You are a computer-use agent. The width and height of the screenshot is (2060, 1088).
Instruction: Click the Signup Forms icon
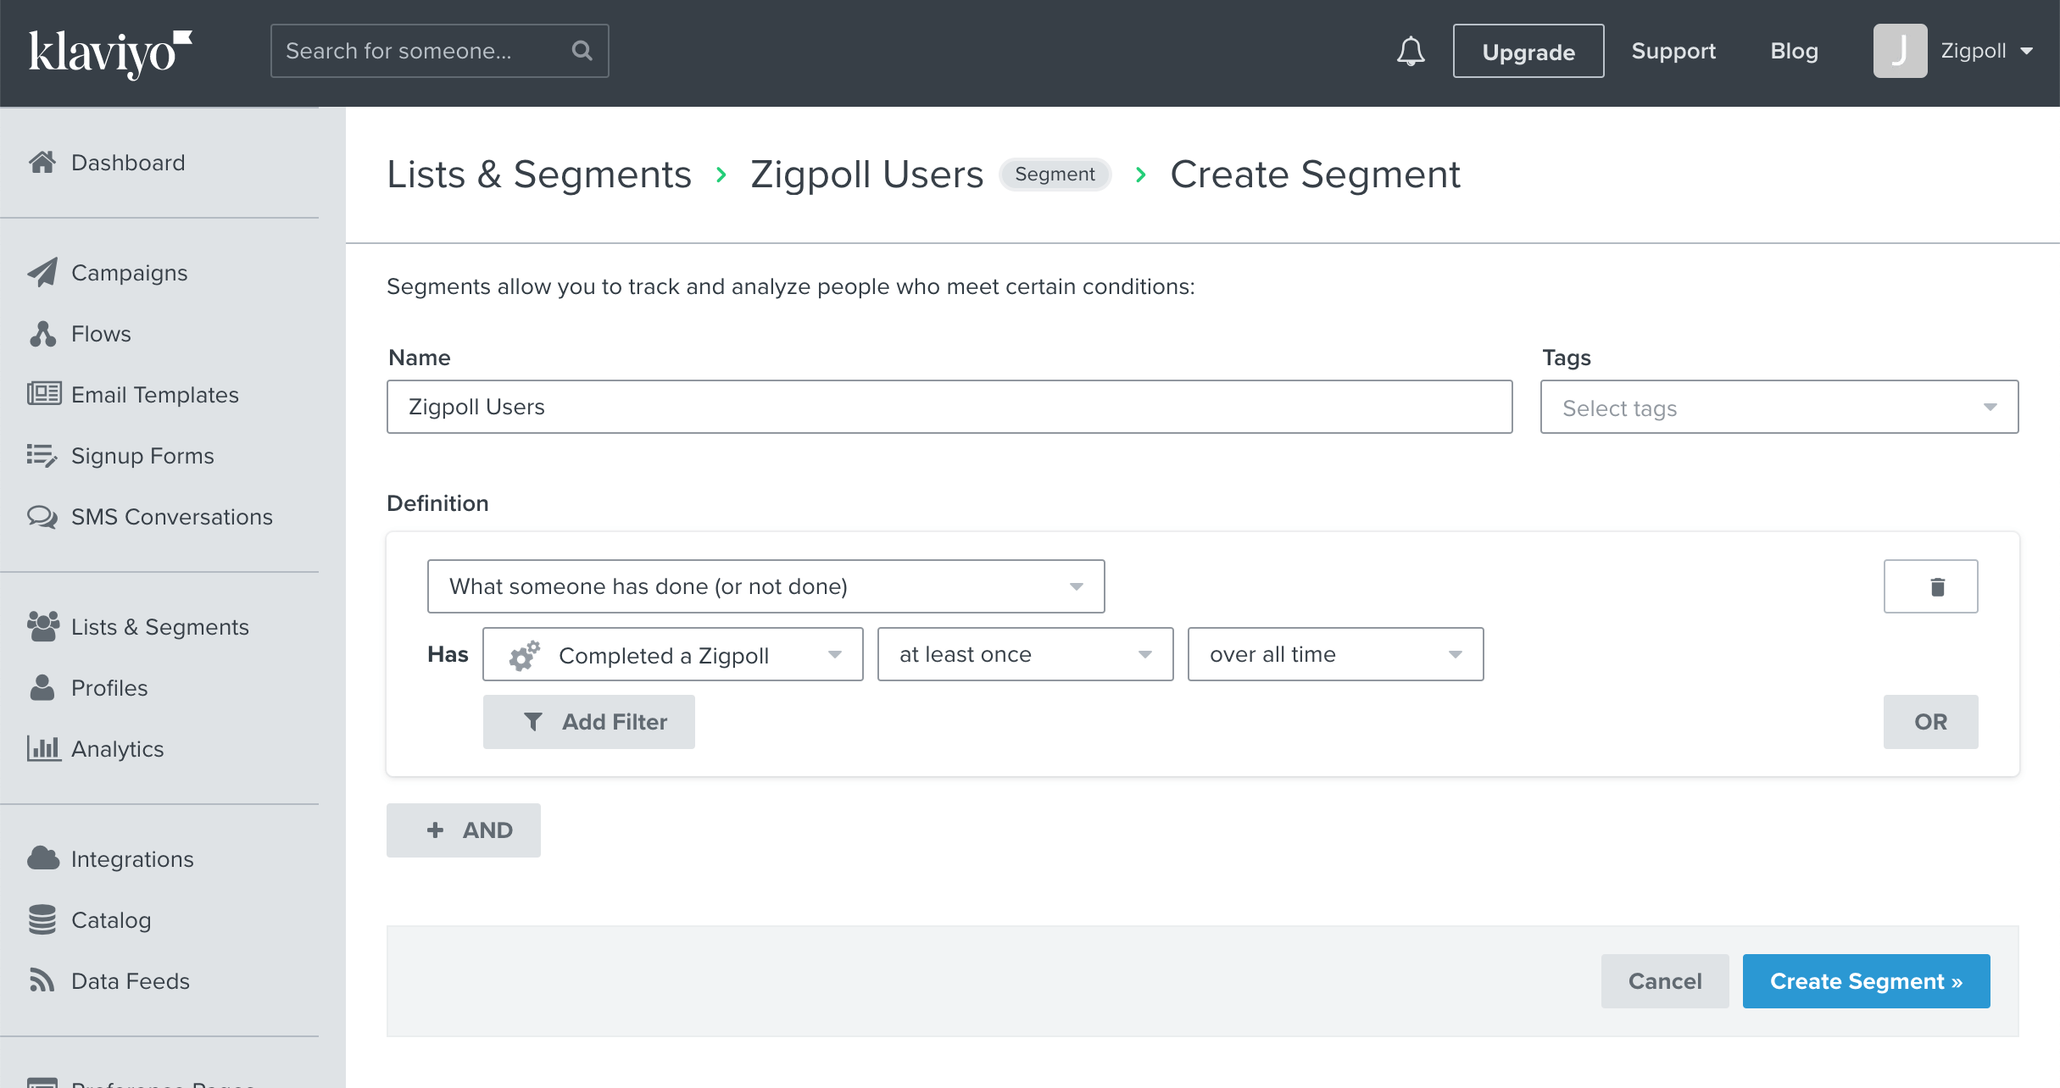(x=42, y=455)
